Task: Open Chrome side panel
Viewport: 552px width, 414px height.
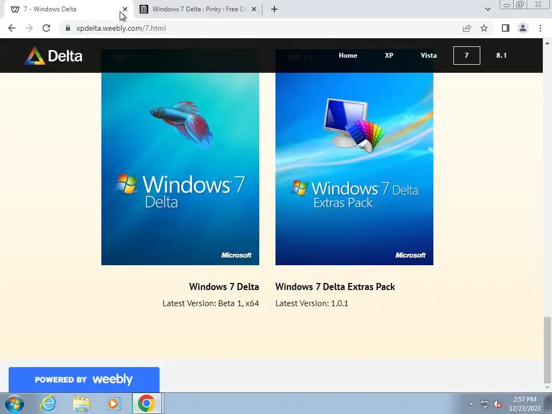Action: tap(506, 28)
